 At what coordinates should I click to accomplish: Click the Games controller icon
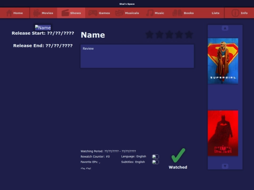[x=93, y=13]
